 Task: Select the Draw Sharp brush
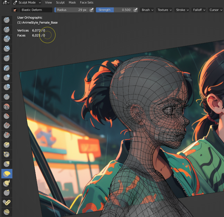(7, 30)
